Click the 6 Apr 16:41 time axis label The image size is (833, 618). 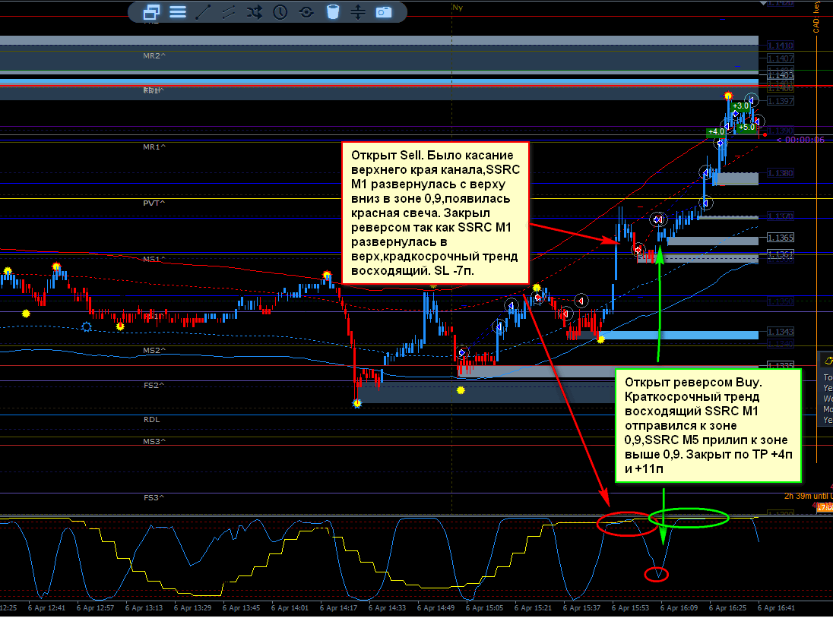click(776, 608)
